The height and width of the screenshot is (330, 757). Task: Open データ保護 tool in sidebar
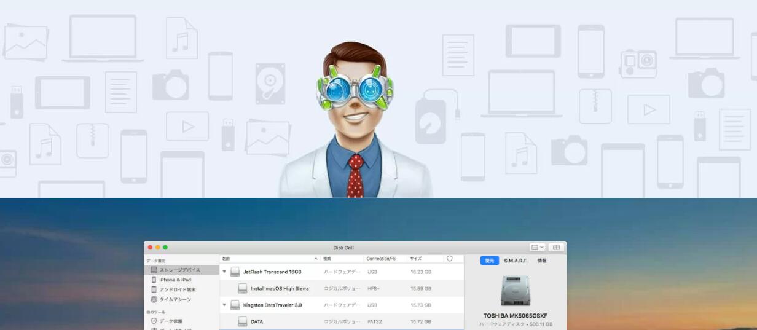[170, 321]
